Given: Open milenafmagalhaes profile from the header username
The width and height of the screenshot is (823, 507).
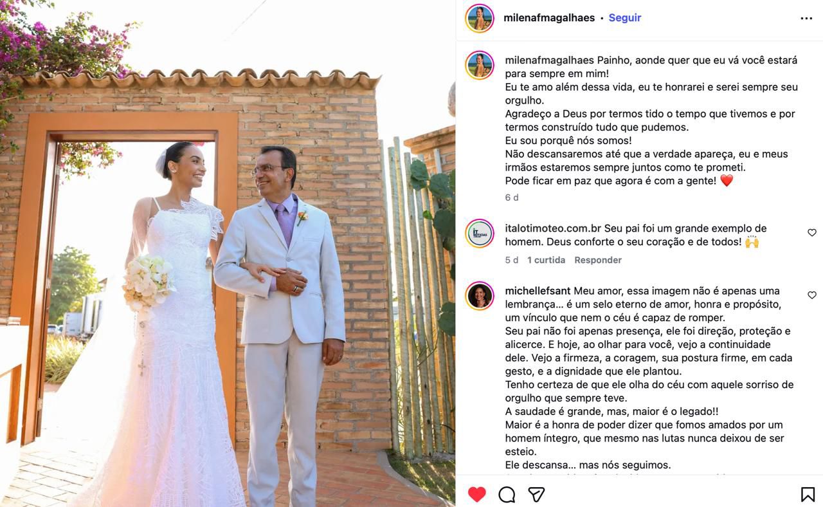Looking at the screenshot, I should [x=549, y=18].
